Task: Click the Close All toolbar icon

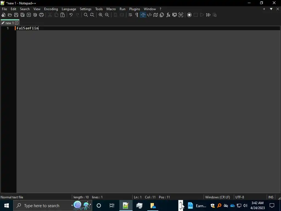Action: click(35, 15)
